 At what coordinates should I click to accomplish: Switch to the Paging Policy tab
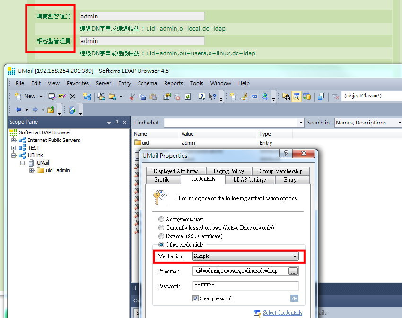pyautogui.click(x=229, y=171)
